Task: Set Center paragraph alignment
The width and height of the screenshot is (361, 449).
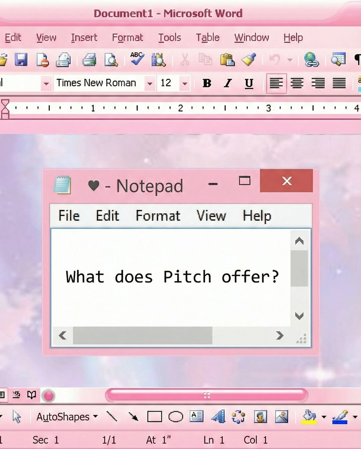Action: tap(297, 83)
